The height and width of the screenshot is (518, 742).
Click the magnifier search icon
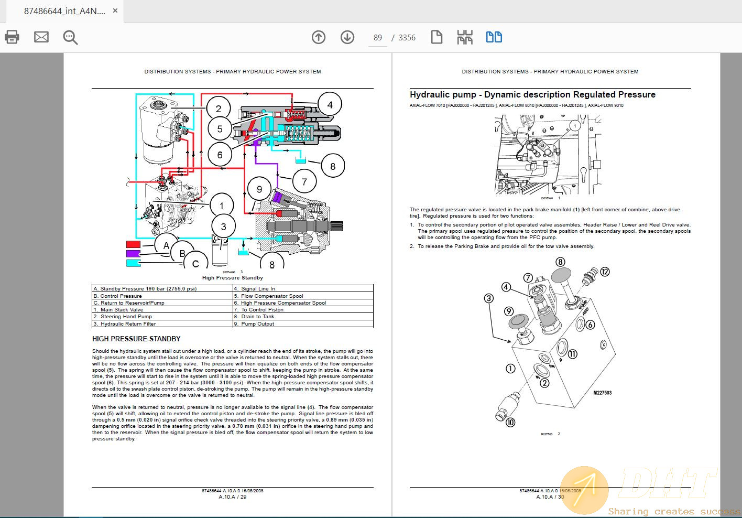(70, 37)
